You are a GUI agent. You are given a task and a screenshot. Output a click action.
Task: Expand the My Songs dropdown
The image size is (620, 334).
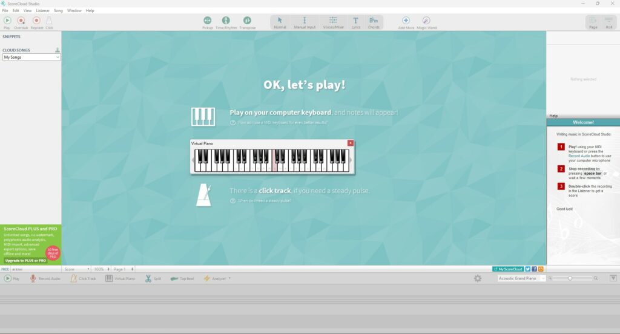point(31,57)
